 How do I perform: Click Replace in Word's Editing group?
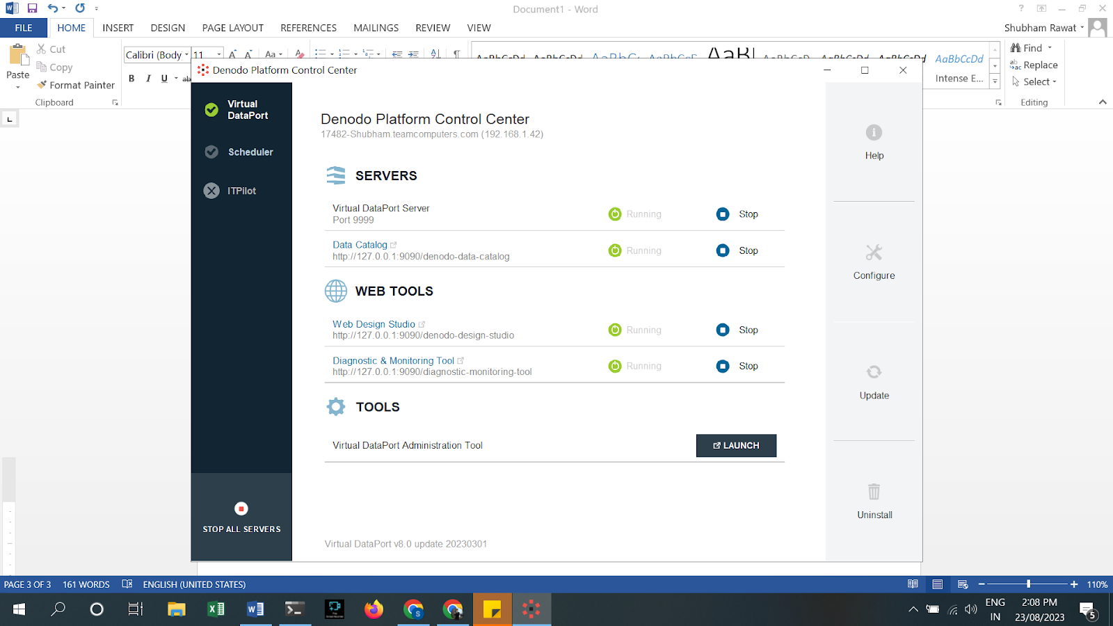[1034, 65]
